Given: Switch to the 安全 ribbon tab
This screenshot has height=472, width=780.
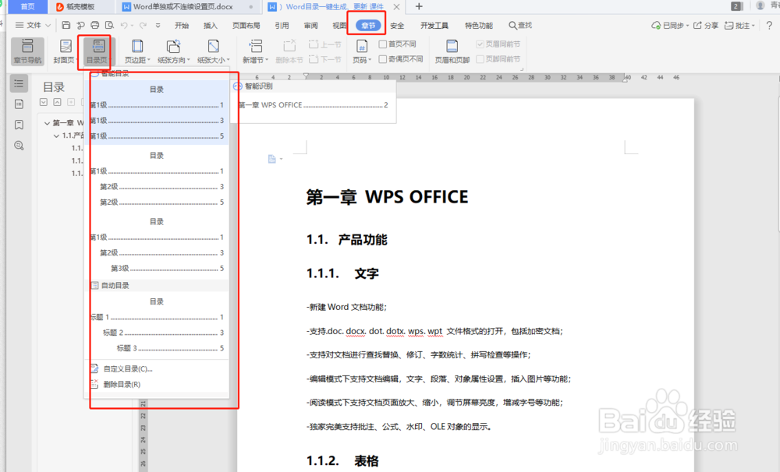Looking at the screenshot, I should pyautogui.click(x=397, y=26).
